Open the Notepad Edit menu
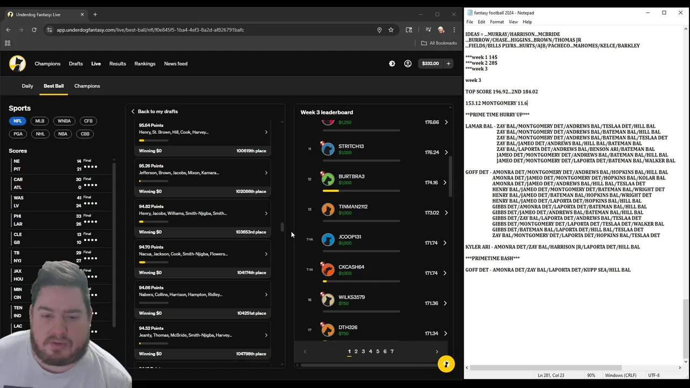This screenshot has height=388, width=690. pyautogui.click(x=481, y=22)
